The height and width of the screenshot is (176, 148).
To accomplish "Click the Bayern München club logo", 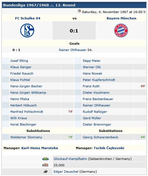I will [121, 31].
